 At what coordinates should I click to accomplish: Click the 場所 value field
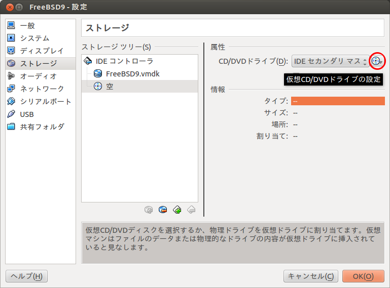coord(338,125)
